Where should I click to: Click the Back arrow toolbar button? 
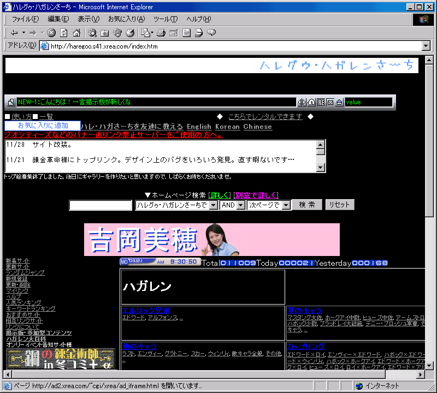[14, 33]
